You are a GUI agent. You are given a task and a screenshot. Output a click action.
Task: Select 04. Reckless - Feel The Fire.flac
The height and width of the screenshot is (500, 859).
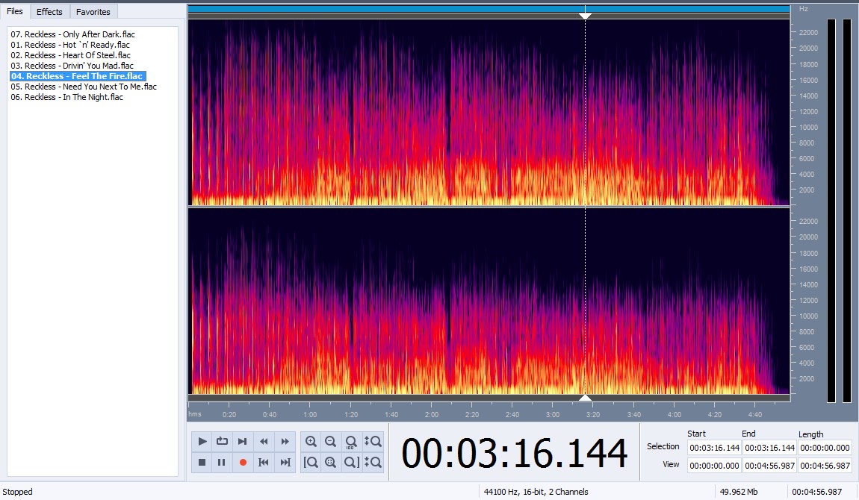point(77,76)
